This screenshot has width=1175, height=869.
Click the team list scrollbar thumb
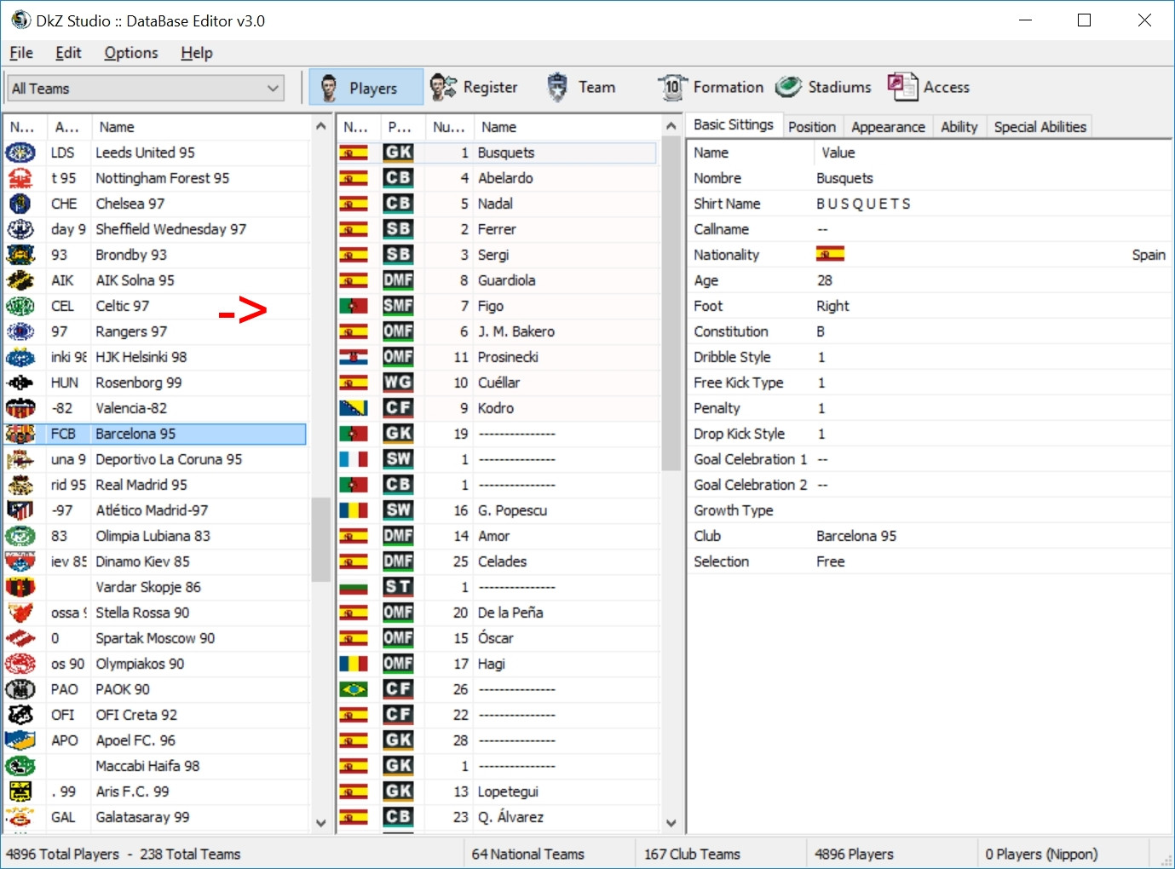pyautogui.click(x=320, y=539)
